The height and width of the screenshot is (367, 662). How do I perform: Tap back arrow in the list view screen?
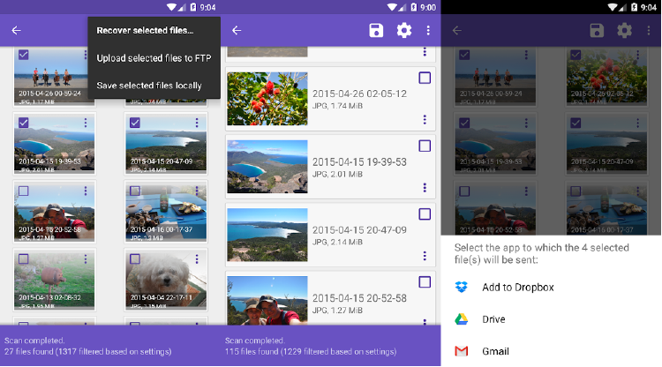click(x=237, y=31)
